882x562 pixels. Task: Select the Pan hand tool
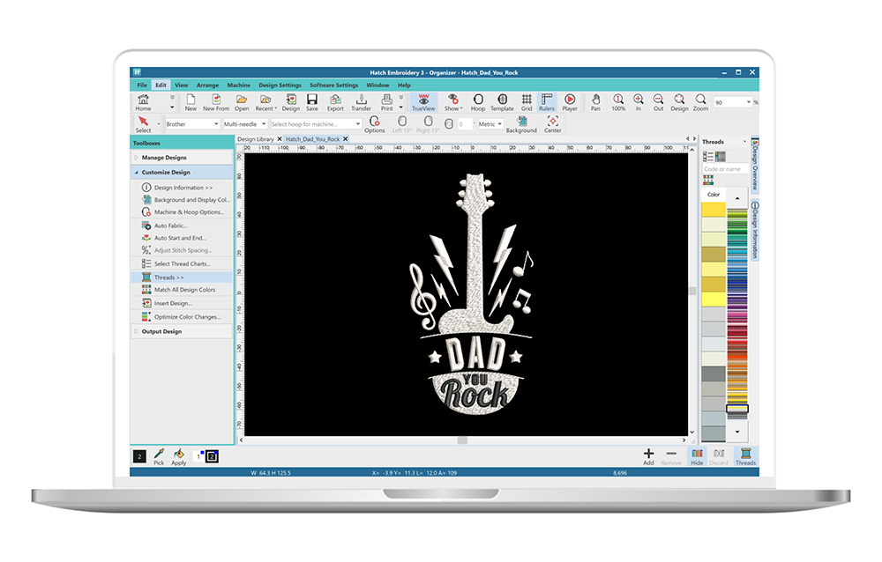595,102
